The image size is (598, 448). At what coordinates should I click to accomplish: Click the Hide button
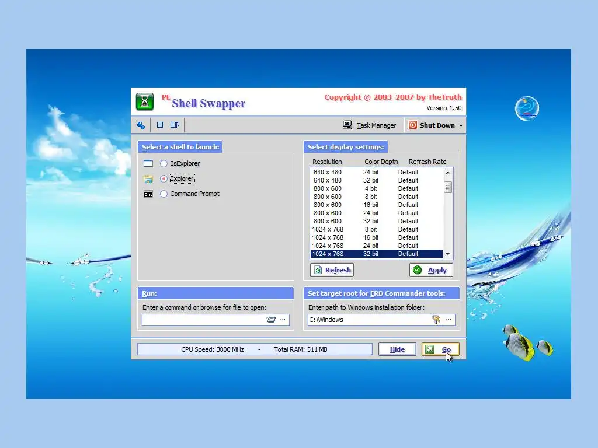pyautogui.click(x=397, y=349)
